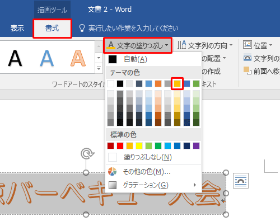This screenshot has width=280, height=221.
Task: Choose dark navy standard color
Action: click(x=187, y=145)
